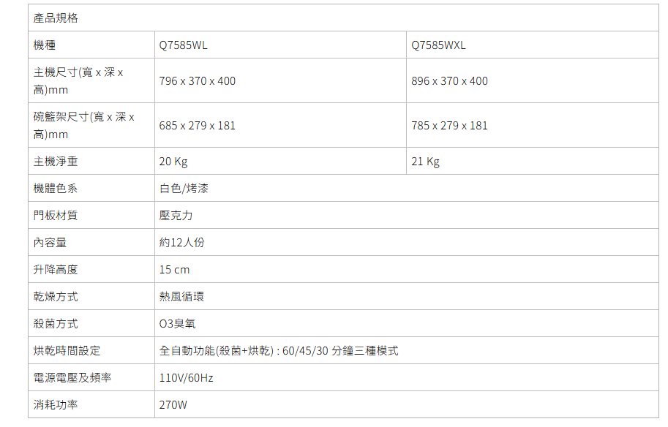Select the 約12人份 capacity value
This screenshot has width=668, height=427.
(182, 243)
